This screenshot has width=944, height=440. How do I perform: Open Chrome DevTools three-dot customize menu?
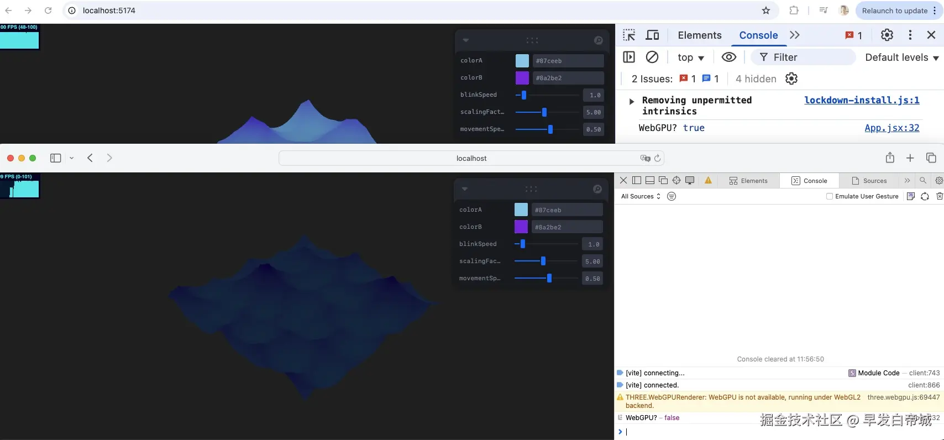click(x=910, y=35)
